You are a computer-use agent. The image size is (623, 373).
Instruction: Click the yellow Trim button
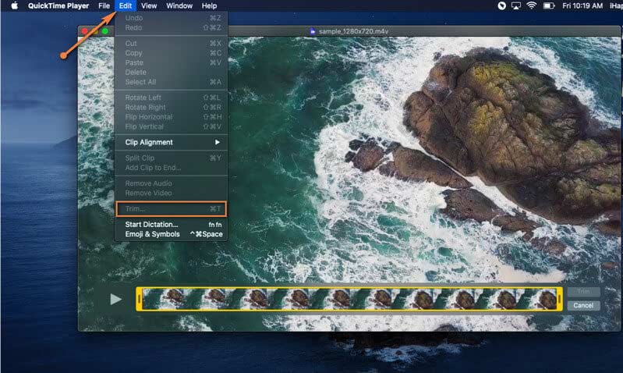[x=583, y=292]
